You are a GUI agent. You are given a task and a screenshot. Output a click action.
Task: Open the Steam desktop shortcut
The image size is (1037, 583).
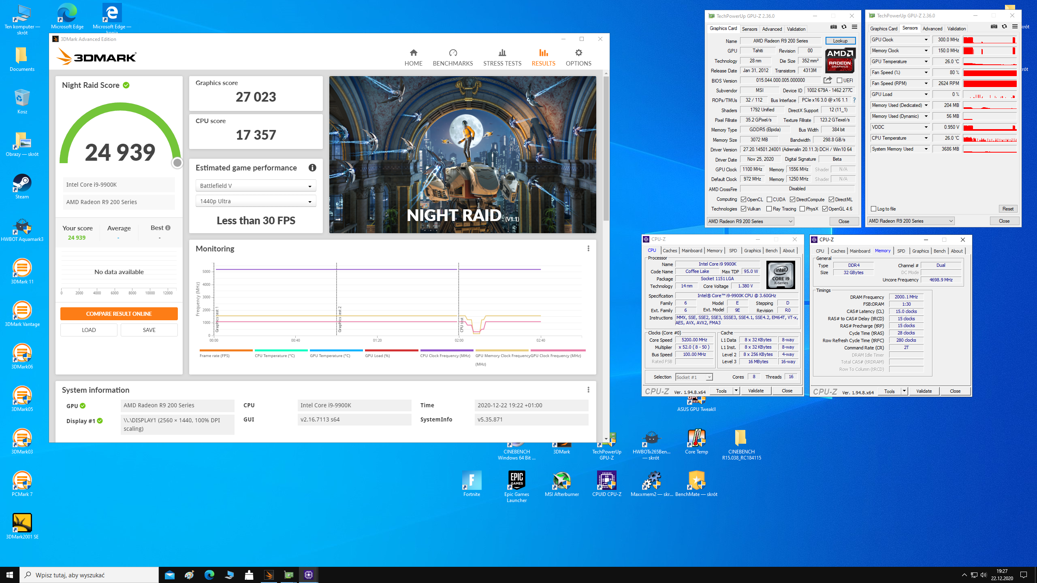22,186
